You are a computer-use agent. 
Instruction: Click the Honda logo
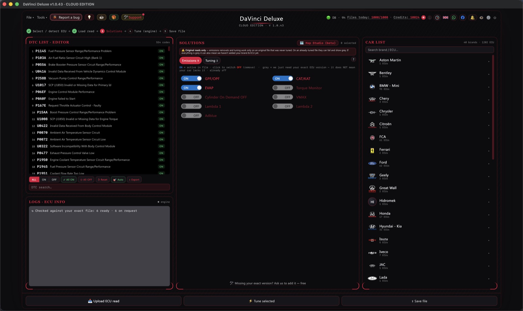point(372,214)
